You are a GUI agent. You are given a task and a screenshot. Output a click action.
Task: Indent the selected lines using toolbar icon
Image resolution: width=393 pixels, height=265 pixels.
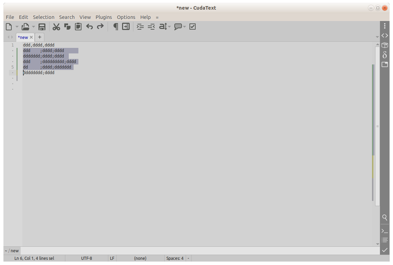(140, 27)
